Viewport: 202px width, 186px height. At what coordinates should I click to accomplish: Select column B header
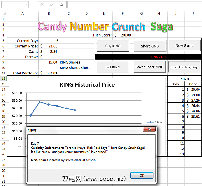[x=49, y=13]
